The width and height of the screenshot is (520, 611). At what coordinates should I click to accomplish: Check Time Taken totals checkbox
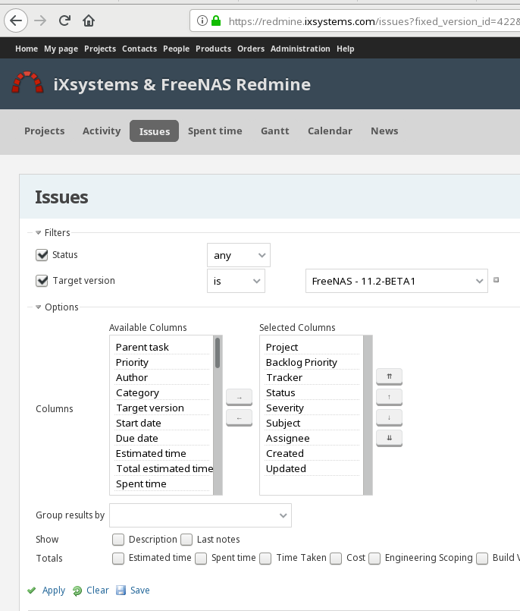click(x=265, y=559)
